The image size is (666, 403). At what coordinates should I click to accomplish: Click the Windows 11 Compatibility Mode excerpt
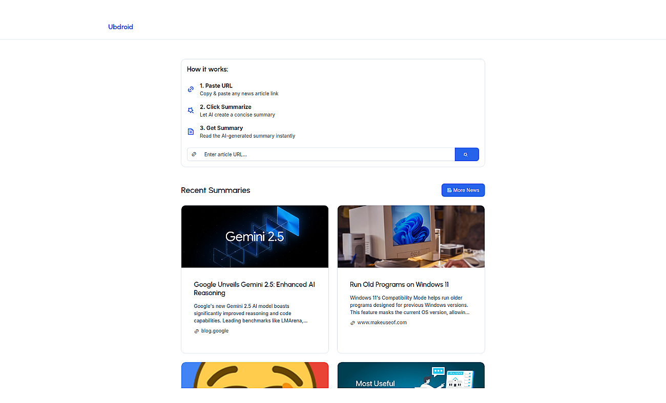click(x=409, y=305)
